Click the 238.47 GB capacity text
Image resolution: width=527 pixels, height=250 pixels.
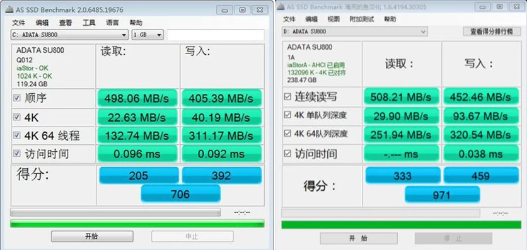point(302,80)
